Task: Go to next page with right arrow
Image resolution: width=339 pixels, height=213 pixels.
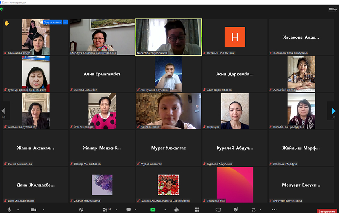Action: (x=334, y=111)
